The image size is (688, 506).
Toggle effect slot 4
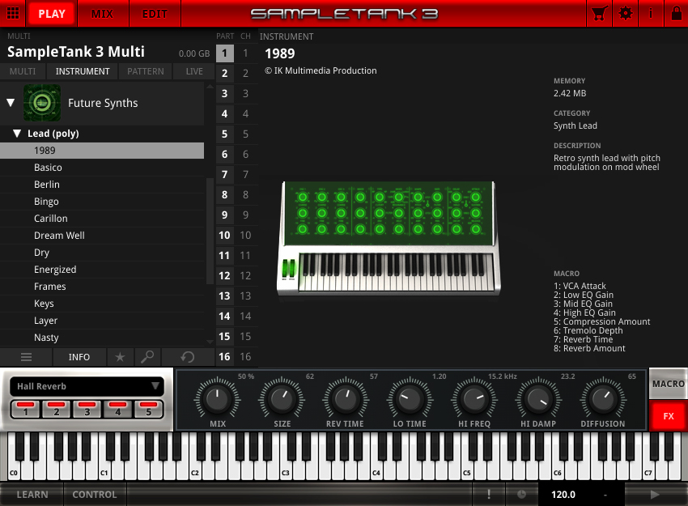117,409
